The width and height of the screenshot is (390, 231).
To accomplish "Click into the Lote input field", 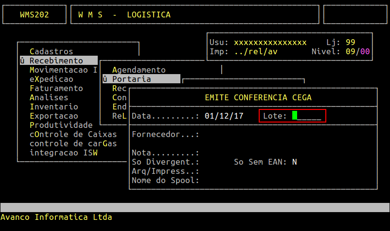I will click(x=306, y=116).
